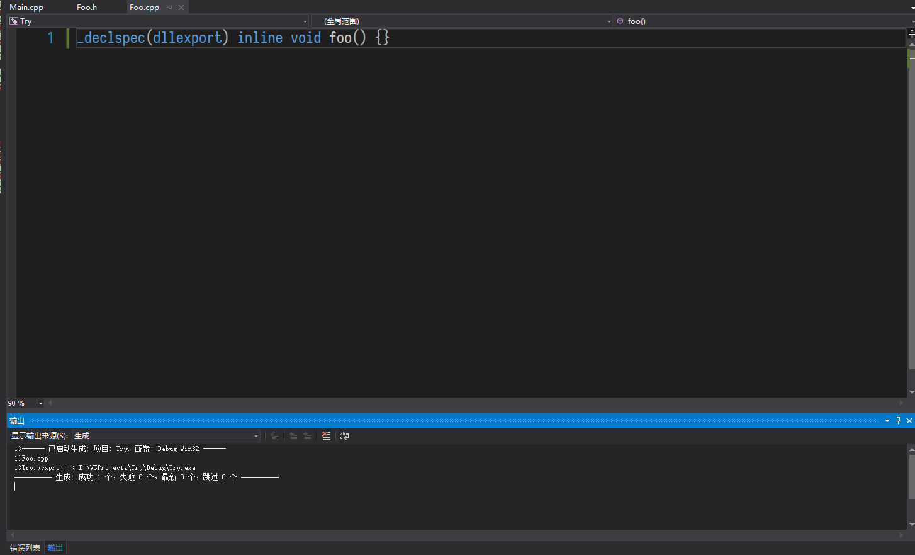Open the output window position menu arrow
This screenshot has width=915, height=555.
887,421
